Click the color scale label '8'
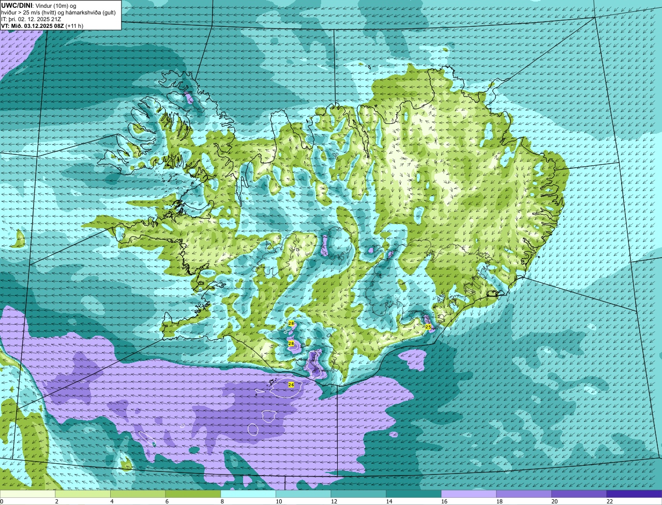 pyautogui.click(x=222, y=501)
